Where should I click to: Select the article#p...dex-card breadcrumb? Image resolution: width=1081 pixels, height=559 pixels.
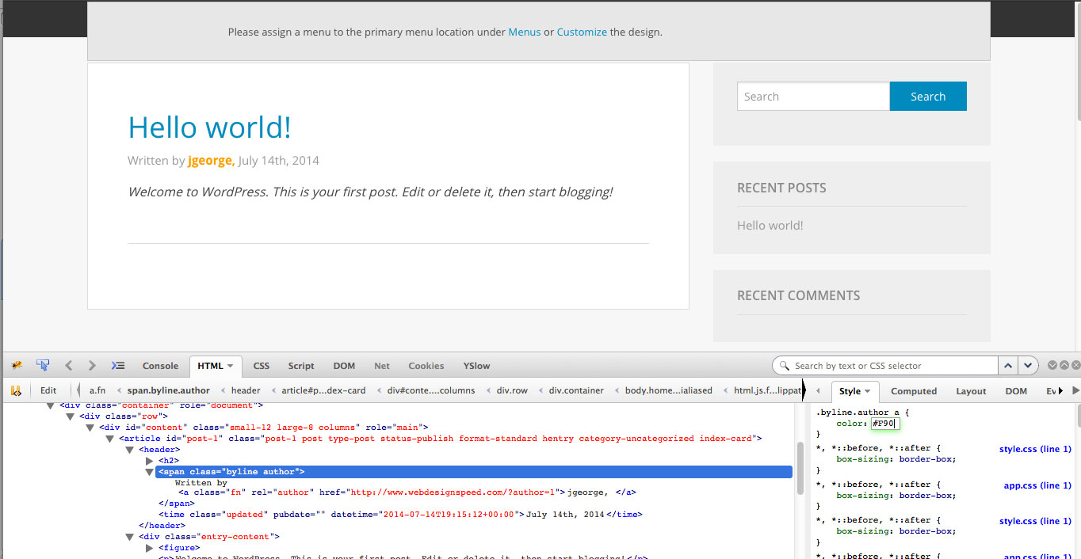pyautogui.click(x=323, y=390)
